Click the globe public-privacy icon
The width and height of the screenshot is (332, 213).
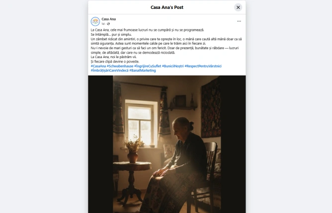[x=108, y=24]
